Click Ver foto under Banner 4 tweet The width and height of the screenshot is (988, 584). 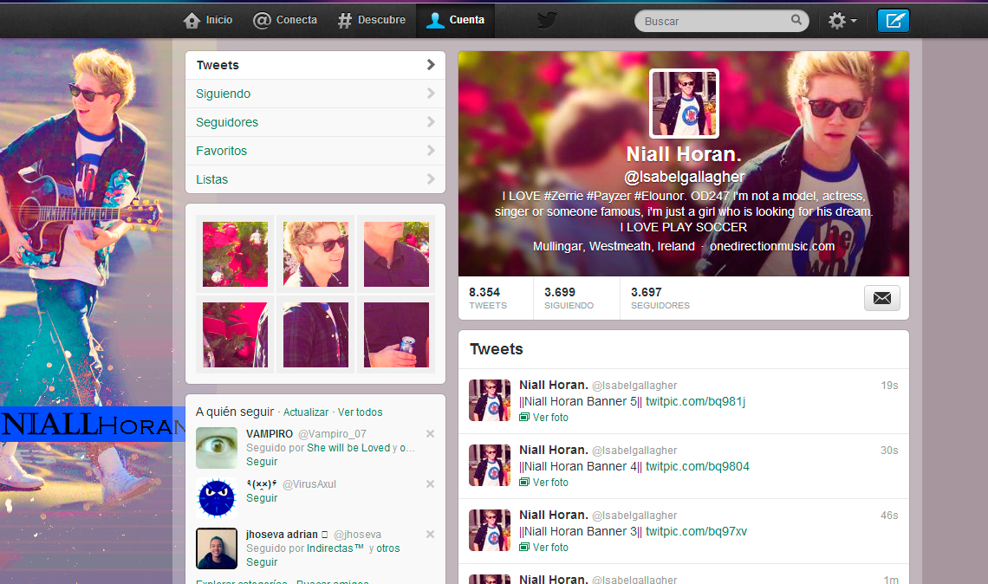click(x=543, y=483)
